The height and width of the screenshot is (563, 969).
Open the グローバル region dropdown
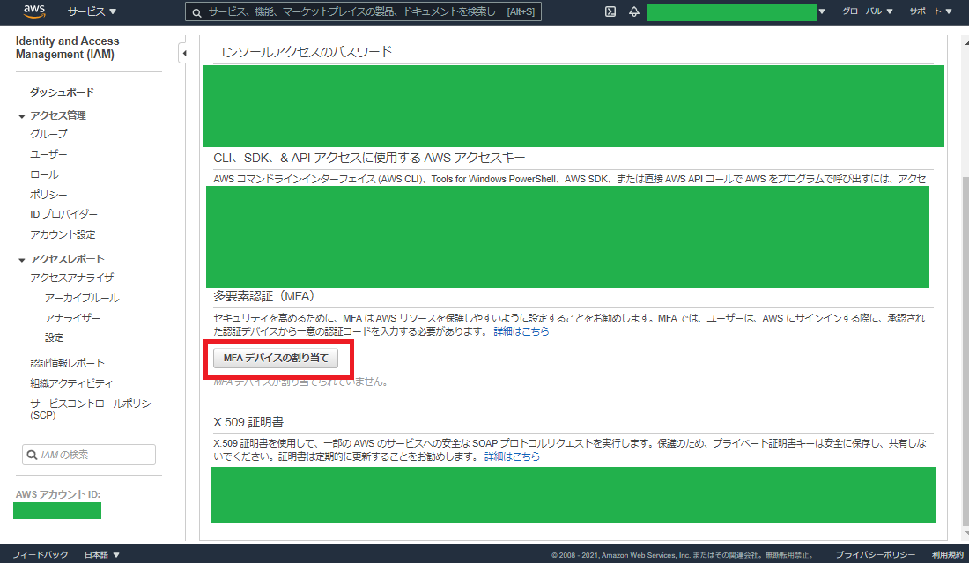[x=867, y=11]
